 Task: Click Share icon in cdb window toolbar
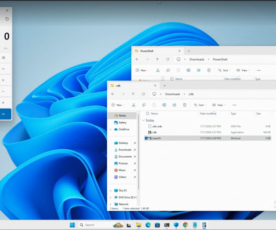point(174,105)
